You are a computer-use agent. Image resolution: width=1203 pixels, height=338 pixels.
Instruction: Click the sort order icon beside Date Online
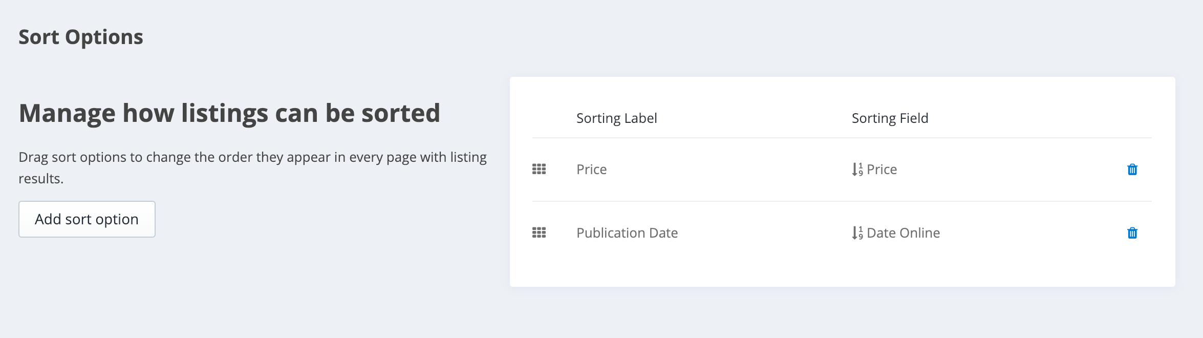coord(857,233)
